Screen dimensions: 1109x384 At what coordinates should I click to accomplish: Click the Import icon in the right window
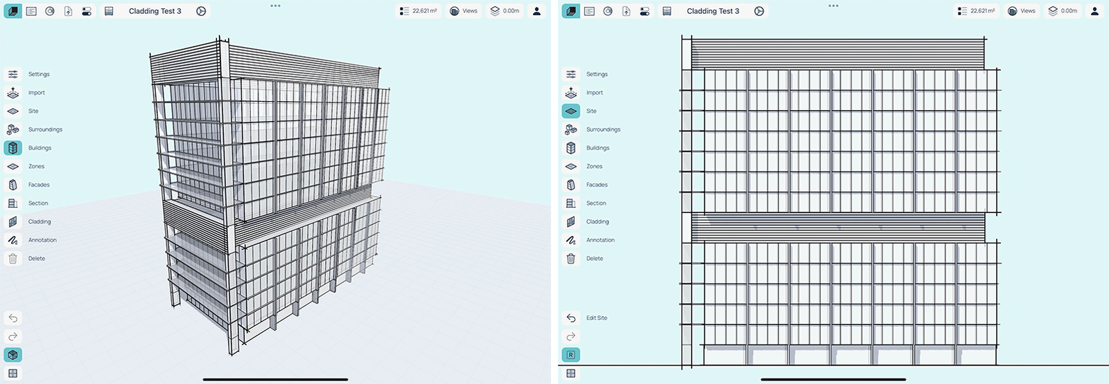(571, 93)
